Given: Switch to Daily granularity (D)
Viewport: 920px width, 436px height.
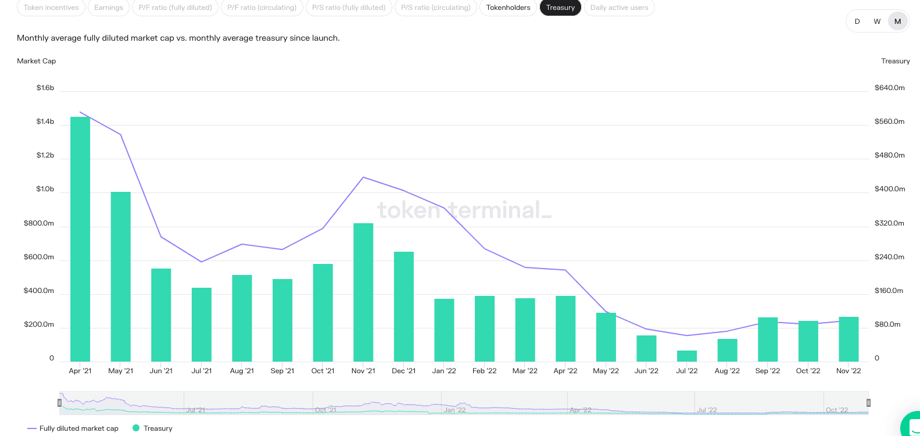Looking at the screenshot, I should (857, 22).
